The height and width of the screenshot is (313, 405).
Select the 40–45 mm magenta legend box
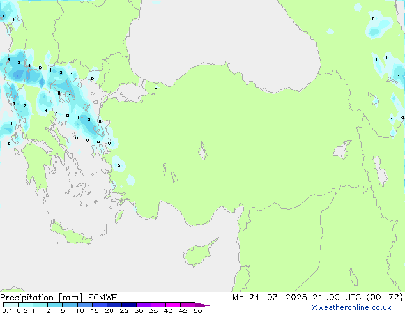pyautogui.click(x=173, y=305)
